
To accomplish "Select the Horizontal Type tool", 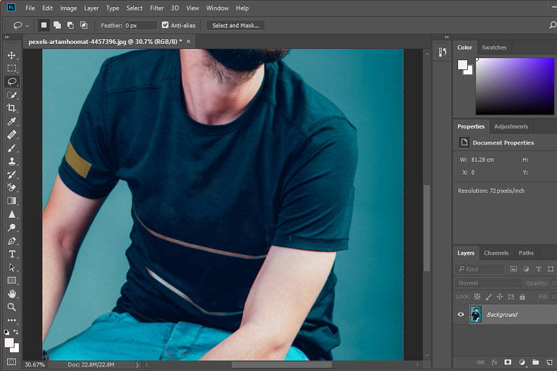I will coord(12,255).
